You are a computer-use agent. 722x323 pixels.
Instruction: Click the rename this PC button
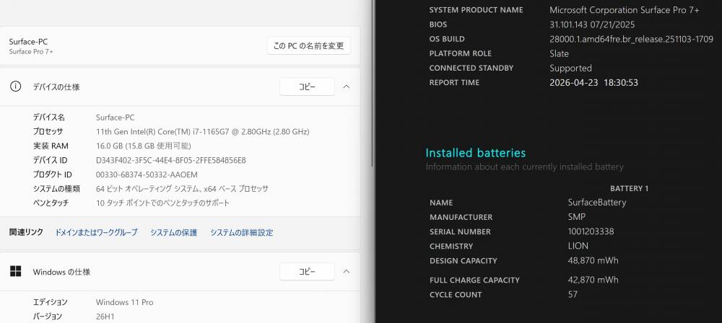pyautogui.click(x=308, y=46)
